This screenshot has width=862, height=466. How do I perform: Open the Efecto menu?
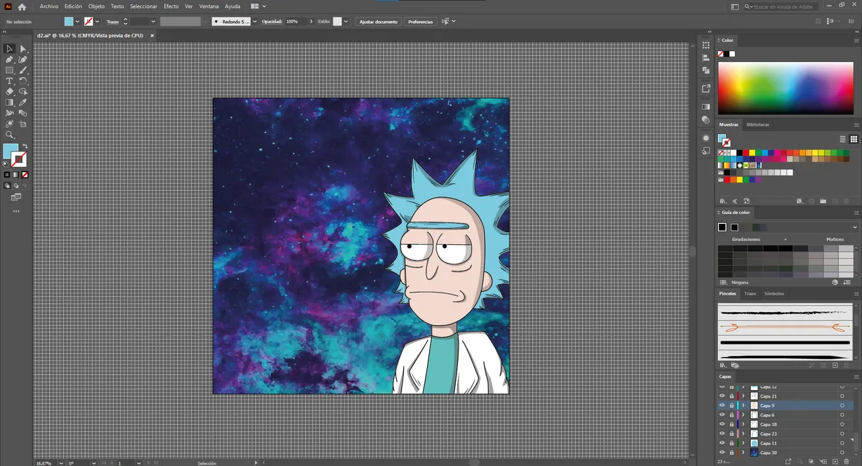tap(171, 6)
